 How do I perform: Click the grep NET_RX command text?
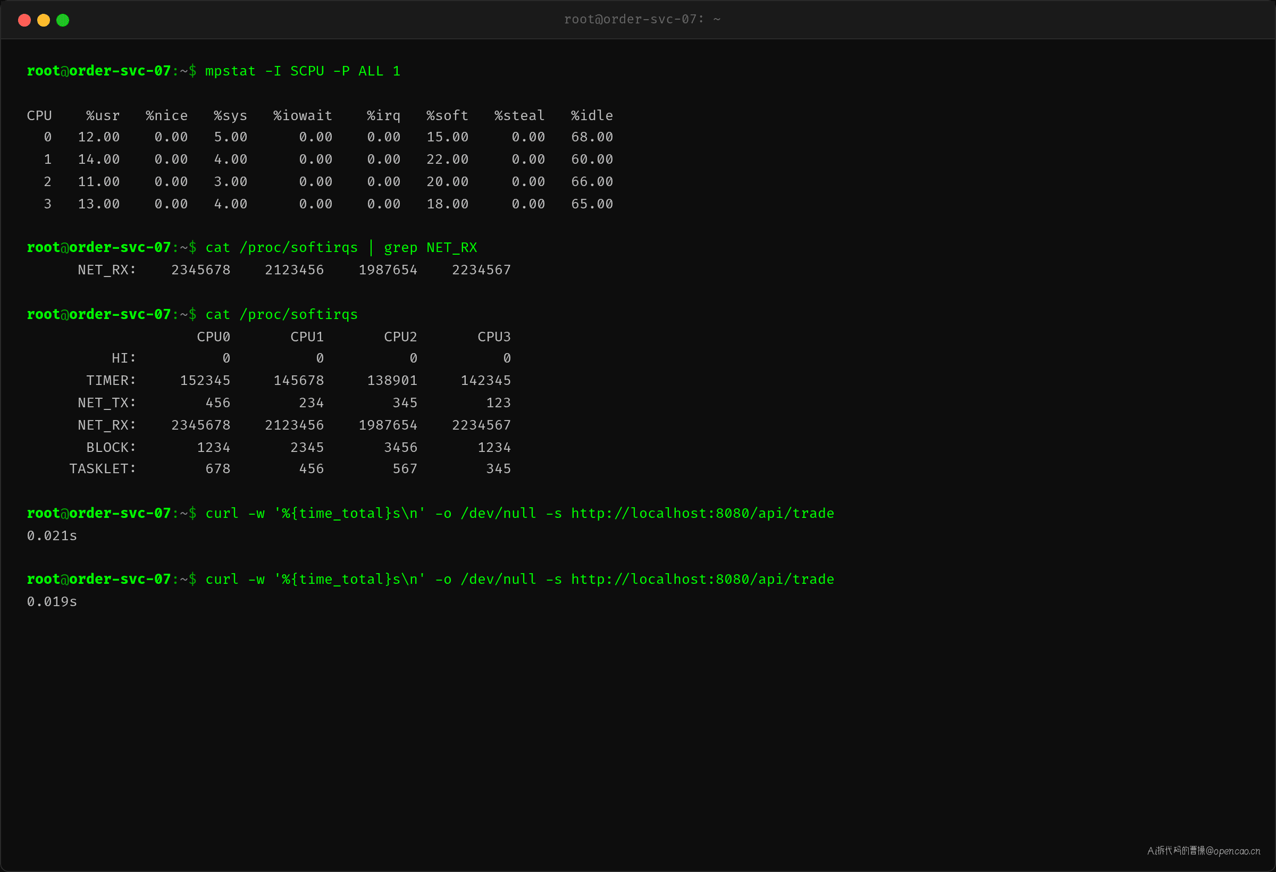pos(431,248)
